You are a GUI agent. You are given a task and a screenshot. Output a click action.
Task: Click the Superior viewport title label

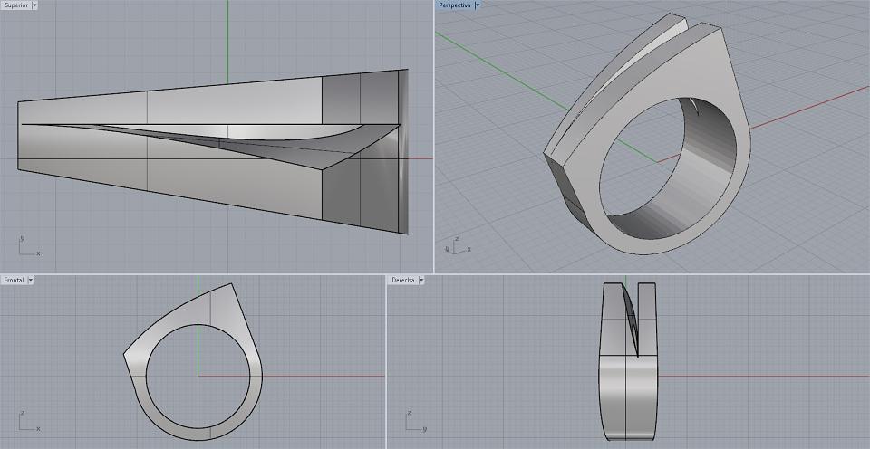pyautogui.click(x=16, y=5)
